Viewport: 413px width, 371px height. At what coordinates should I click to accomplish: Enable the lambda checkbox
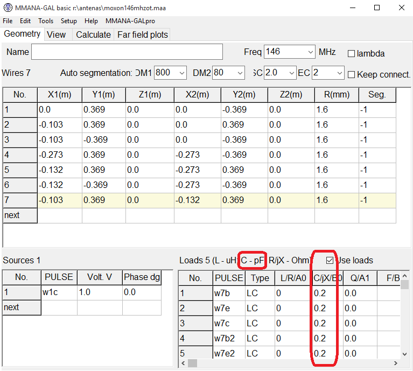352,54
